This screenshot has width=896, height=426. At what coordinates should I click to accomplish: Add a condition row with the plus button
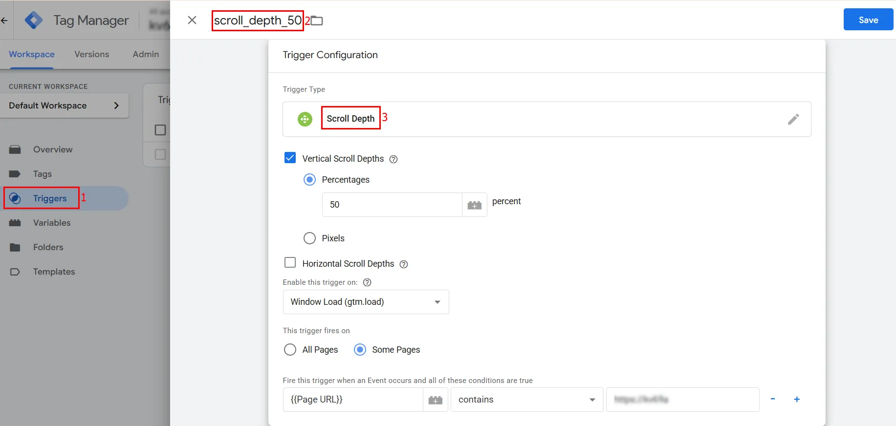click(x=797, y=400)
